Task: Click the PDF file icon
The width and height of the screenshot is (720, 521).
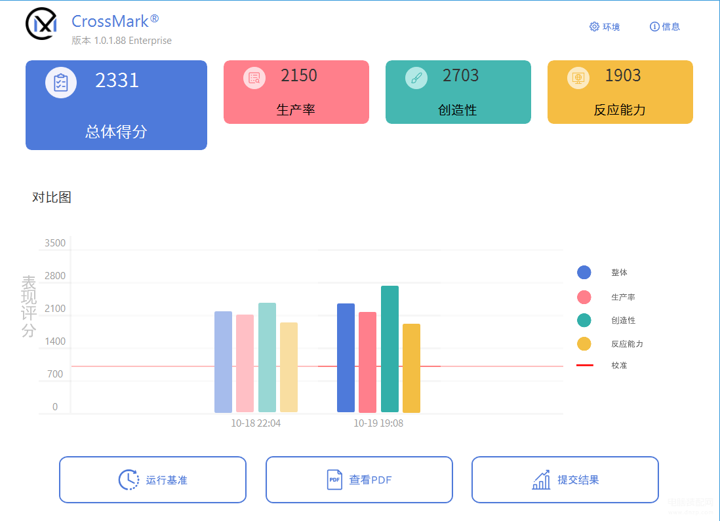Action: [334, 480]
